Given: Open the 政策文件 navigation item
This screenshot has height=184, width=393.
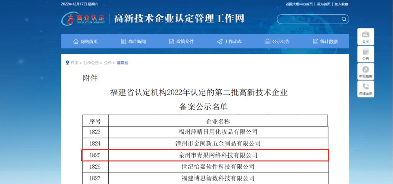Looking at the screenshot, I should [181, 41].
